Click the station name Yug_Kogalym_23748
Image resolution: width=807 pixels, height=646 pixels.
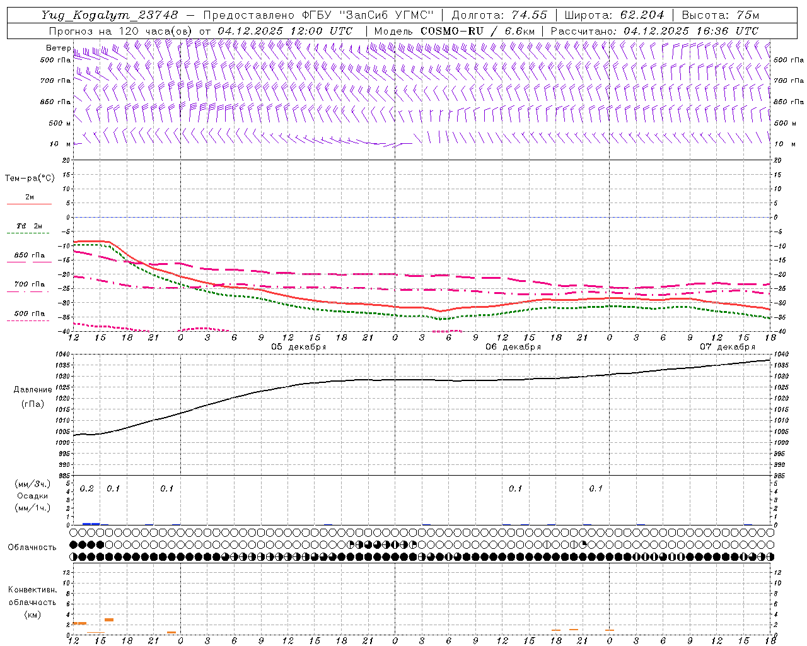click(110, 15)
